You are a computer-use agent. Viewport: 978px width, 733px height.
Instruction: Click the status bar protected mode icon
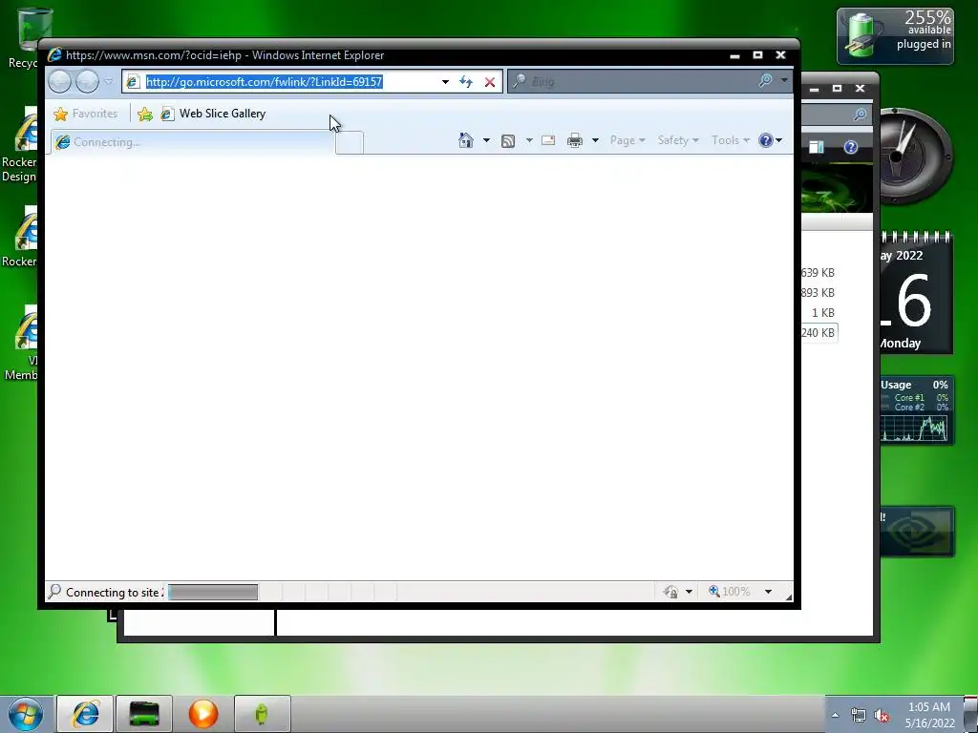click(x=670, y=592)
